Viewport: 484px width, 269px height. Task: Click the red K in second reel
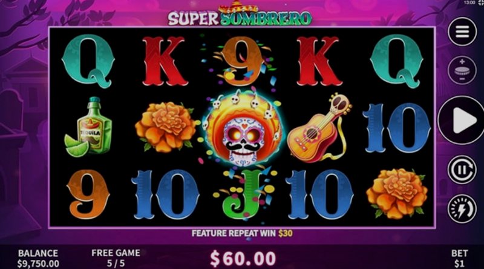click(165, 61)
